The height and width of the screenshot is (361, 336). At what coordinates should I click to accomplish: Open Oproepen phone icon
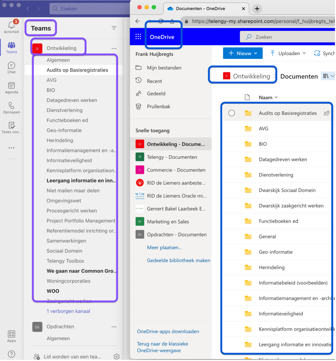(11, 108)
